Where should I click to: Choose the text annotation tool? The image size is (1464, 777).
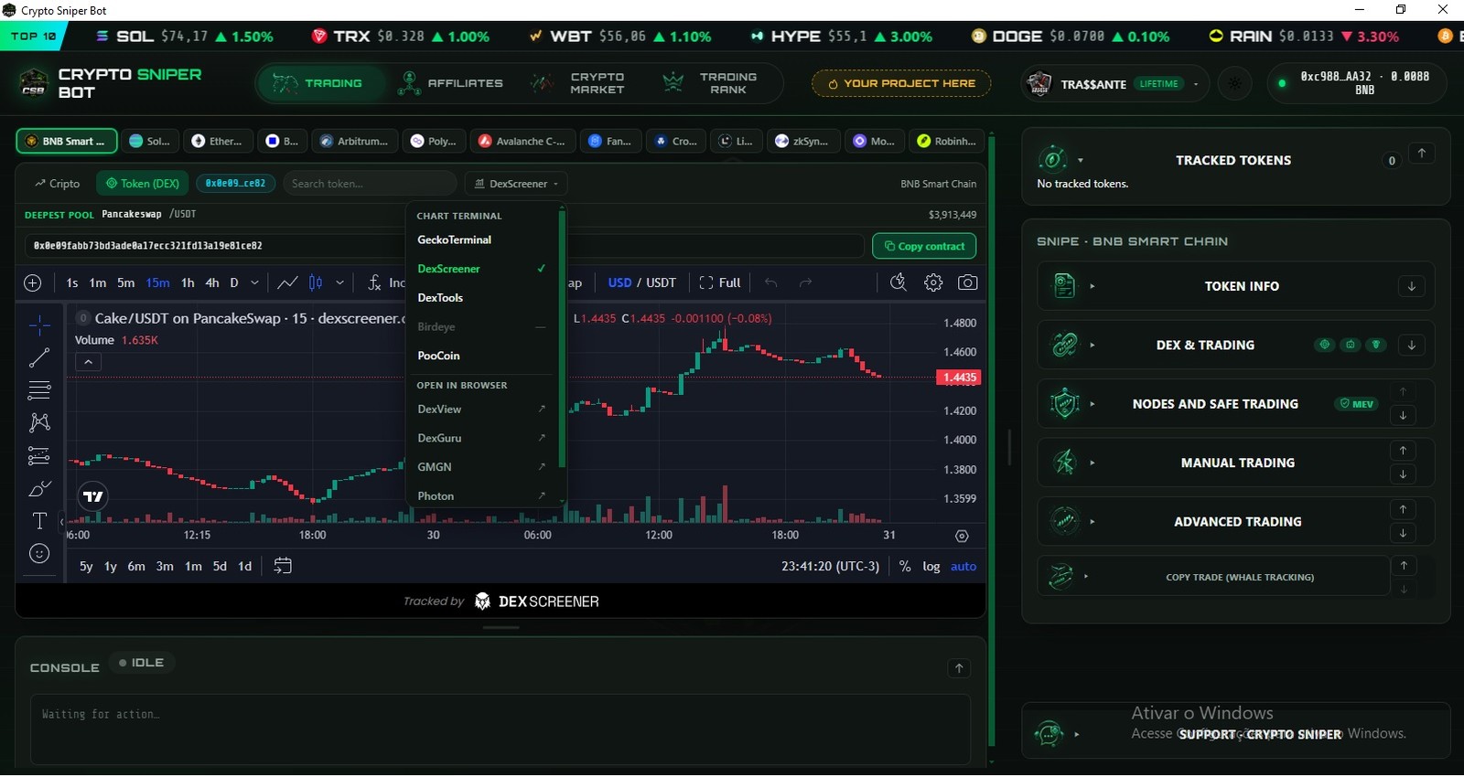click(x=39, y=521)
